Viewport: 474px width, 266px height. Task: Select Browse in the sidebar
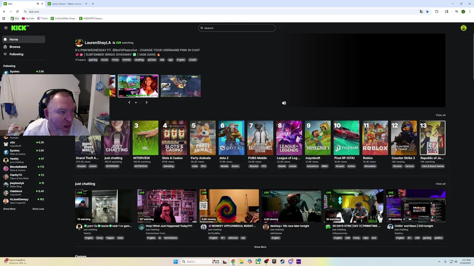coord(23,47)
